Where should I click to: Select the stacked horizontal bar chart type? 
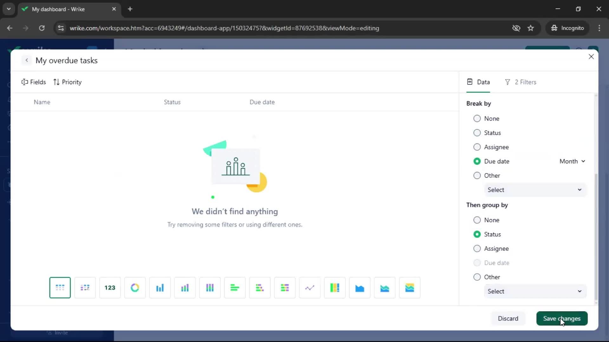[x=260, y=288]
